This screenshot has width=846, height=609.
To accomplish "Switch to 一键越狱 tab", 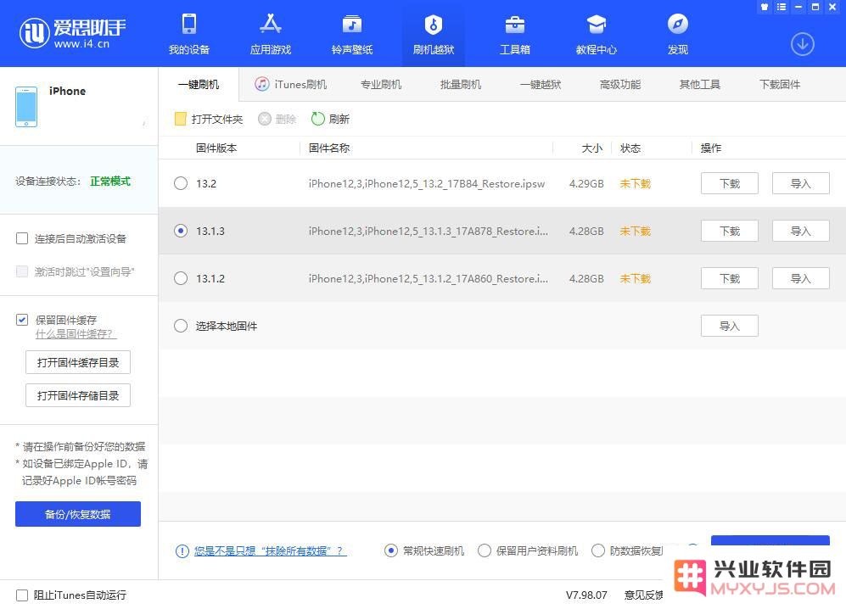I will (541, 84).
